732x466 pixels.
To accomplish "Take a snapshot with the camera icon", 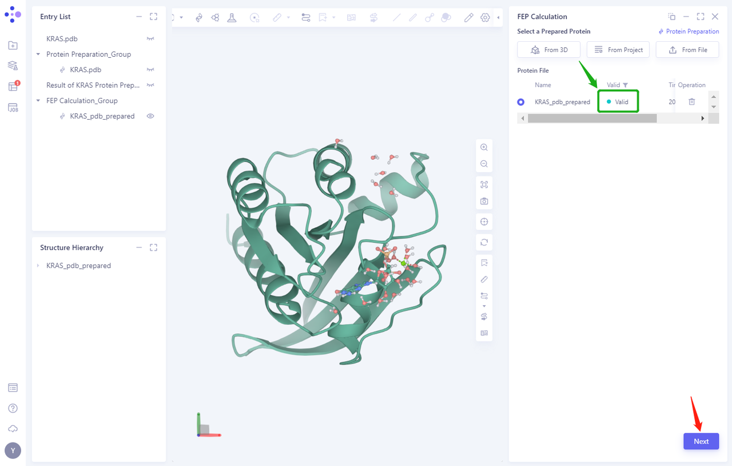I will click(484, 202).
